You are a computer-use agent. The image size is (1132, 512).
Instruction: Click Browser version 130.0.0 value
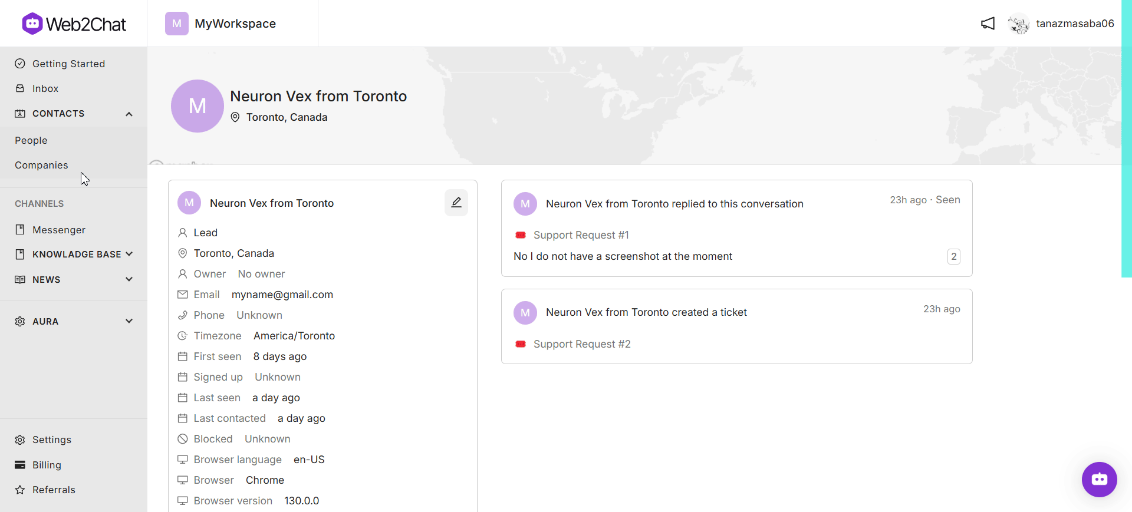(302, 501)
